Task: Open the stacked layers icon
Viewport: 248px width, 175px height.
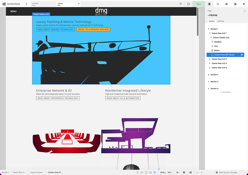Action: (x=244, y=4)
